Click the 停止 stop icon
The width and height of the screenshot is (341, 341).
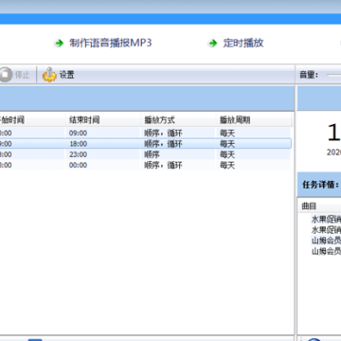tap(6, 75)
